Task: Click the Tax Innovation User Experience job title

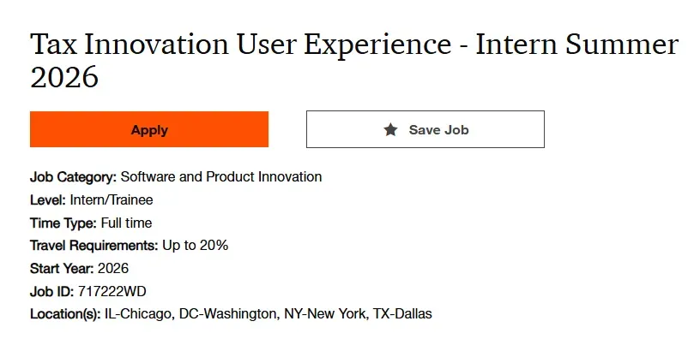Action: coord(353,61)
